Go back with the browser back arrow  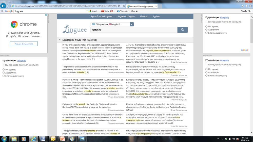(3, 6)
